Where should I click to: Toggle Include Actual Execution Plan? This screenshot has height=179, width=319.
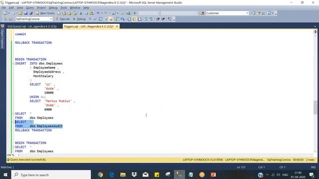point(117,19)
